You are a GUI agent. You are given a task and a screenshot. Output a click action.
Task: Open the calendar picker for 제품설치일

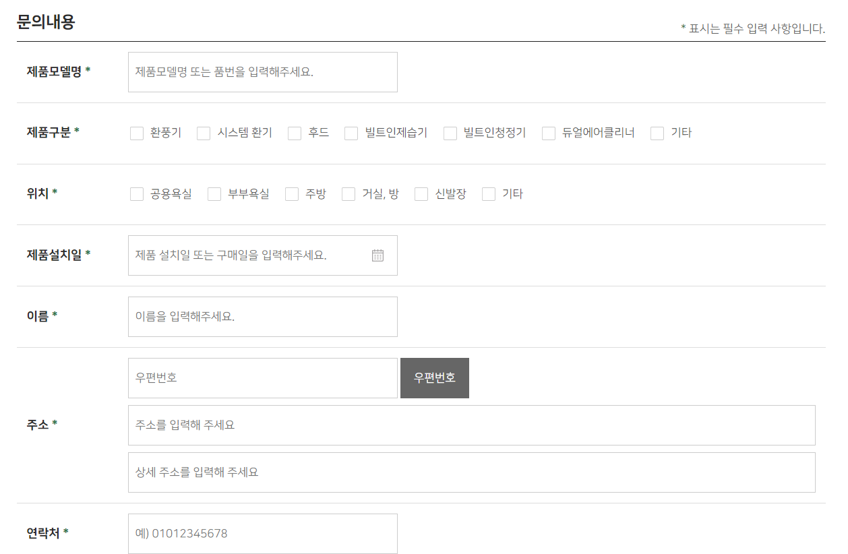pos(378,255)
